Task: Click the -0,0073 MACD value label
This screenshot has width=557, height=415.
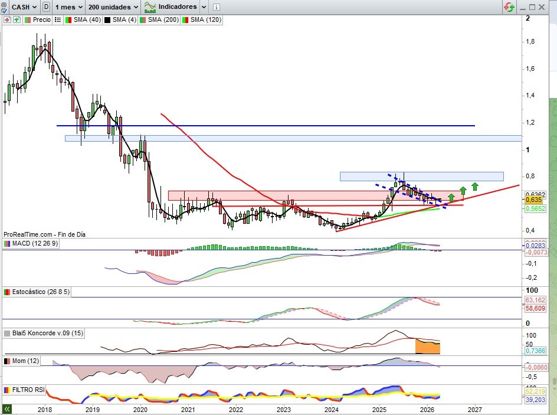Action: click(x=536, y=252)
